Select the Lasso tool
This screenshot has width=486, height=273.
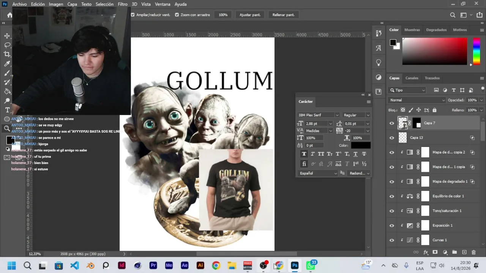pyautogui.click(x=7, y=45)
